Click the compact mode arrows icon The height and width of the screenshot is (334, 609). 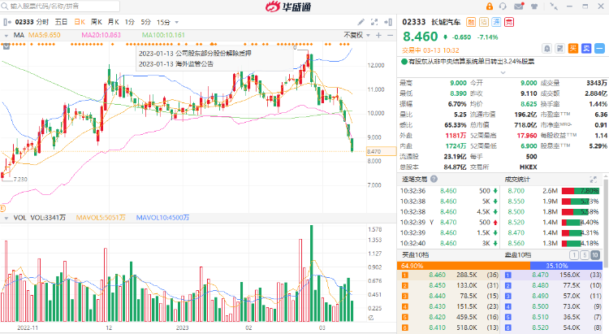point(554,7)
